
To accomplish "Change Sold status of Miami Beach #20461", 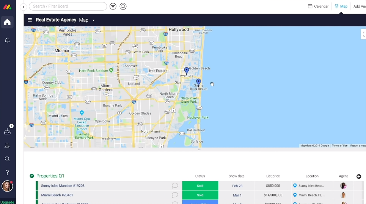I will [x=200, y=195].
